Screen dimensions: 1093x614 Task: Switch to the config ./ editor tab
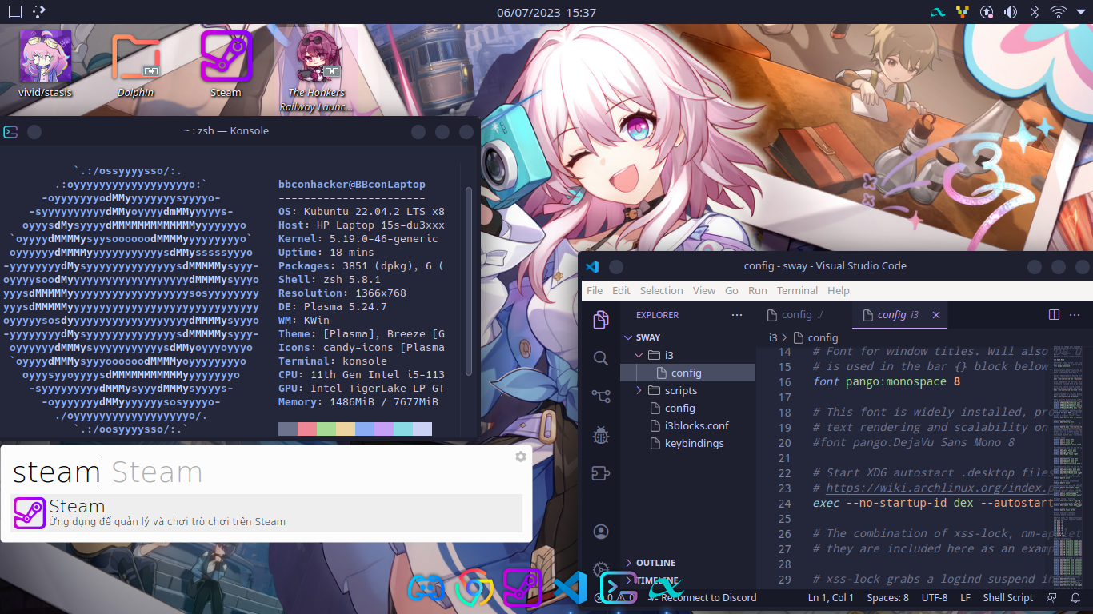[803, 315]
